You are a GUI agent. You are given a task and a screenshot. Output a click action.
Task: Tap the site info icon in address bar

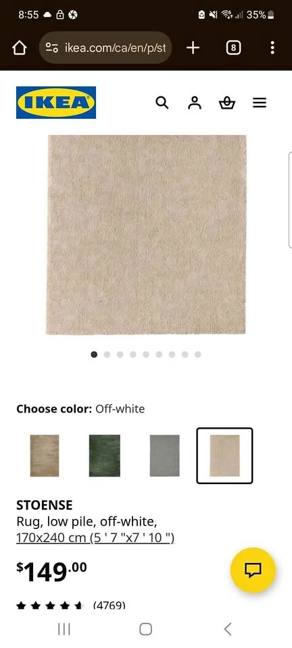pos(51,48)
